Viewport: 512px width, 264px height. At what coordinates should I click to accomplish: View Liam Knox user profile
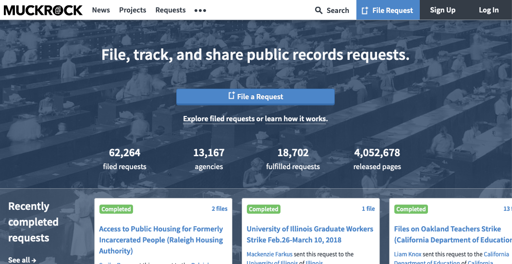(407, 254)
